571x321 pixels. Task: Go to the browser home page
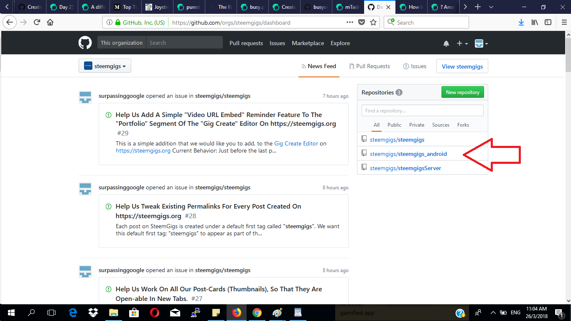click(x=50, y=23)
